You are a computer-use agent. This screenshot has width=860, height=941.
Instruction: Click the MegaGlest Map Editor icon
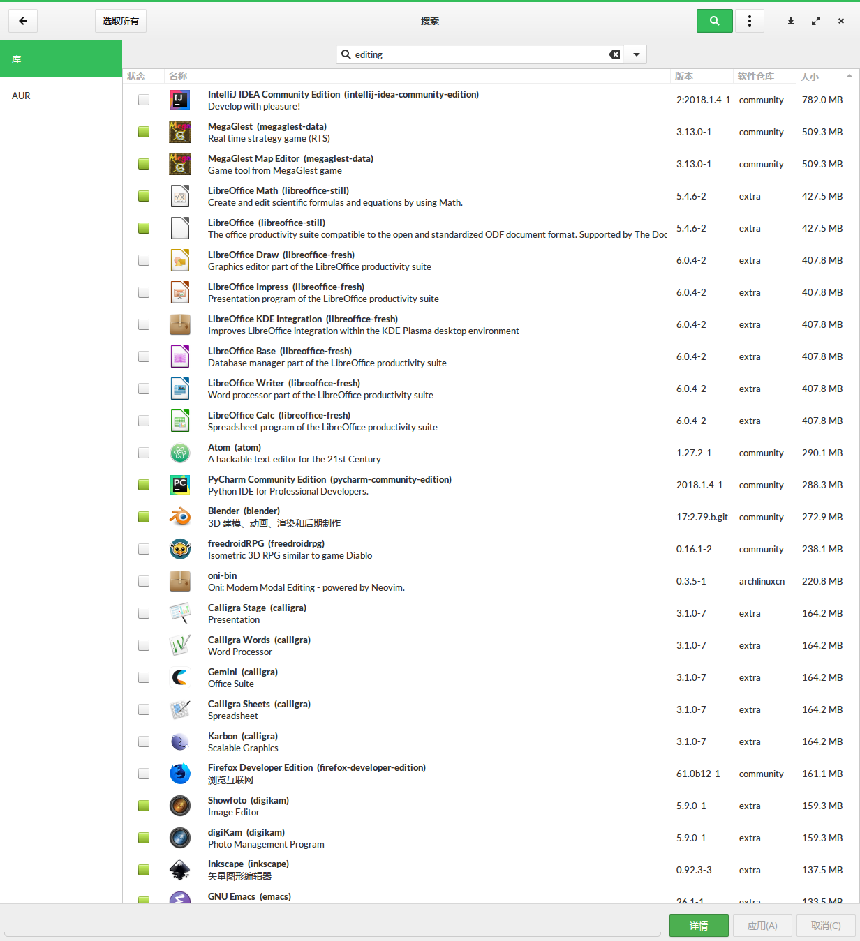click(x=180, y=164)
